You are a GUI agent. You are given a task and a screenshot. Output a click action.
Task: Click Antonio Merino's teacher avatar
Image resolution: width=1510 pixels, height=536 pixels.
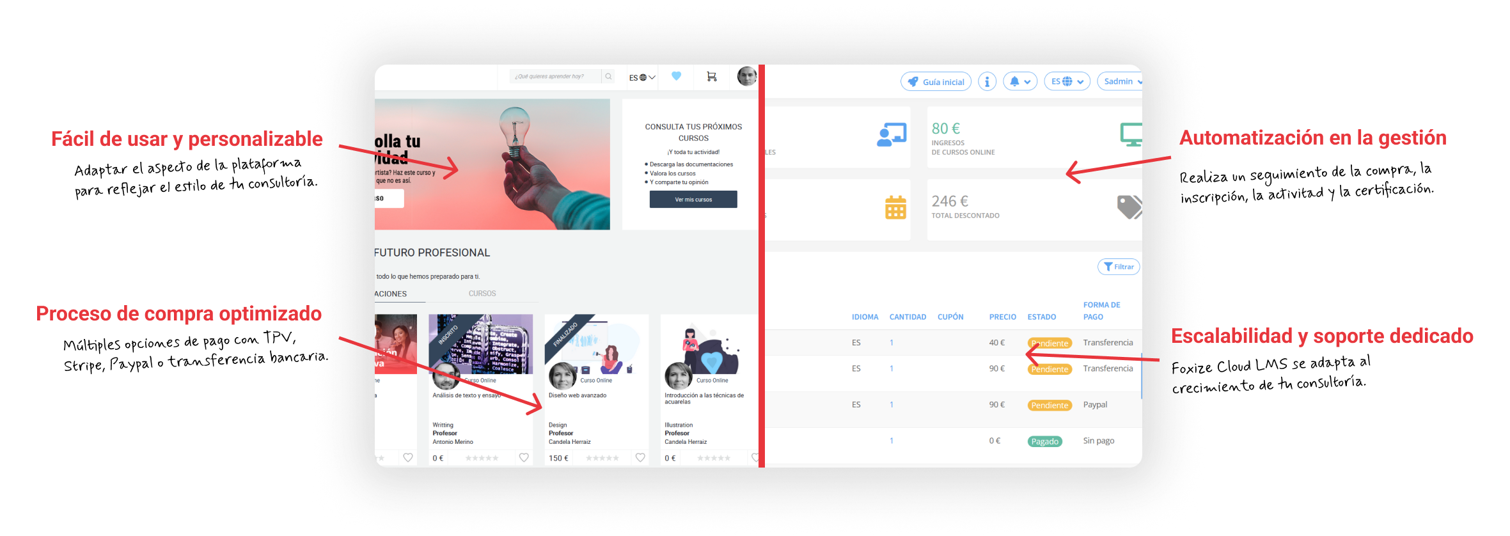(446, 376)
